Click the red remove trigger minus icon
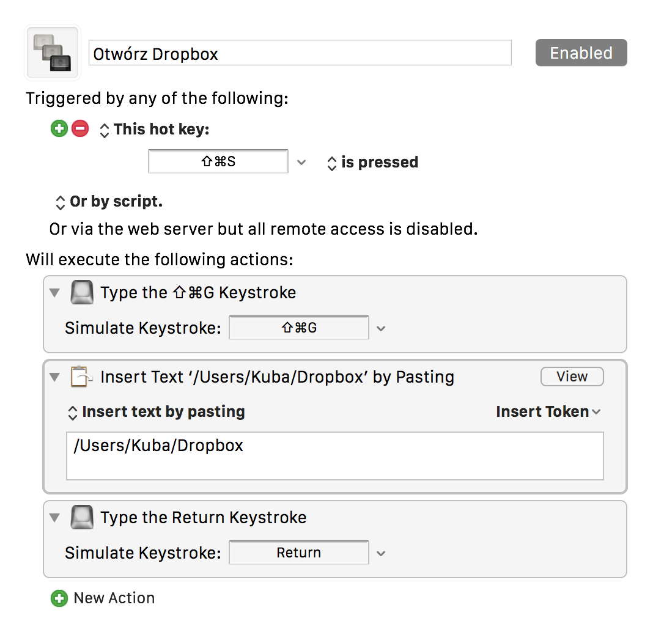 [80, 129]
